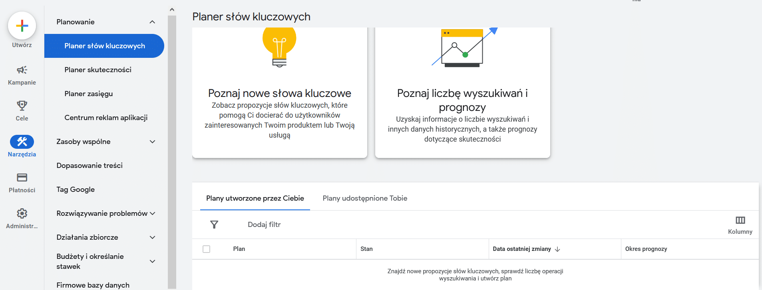Sort by Data ostatniej zmiany header
This screenshot has height=290, width=762.
click(522, 249)
